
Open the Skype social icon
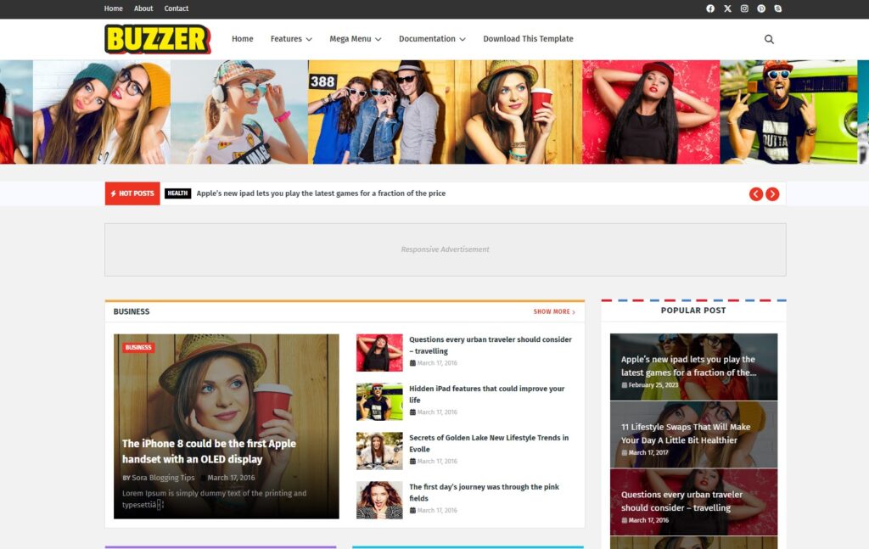[x=778, y=8]
